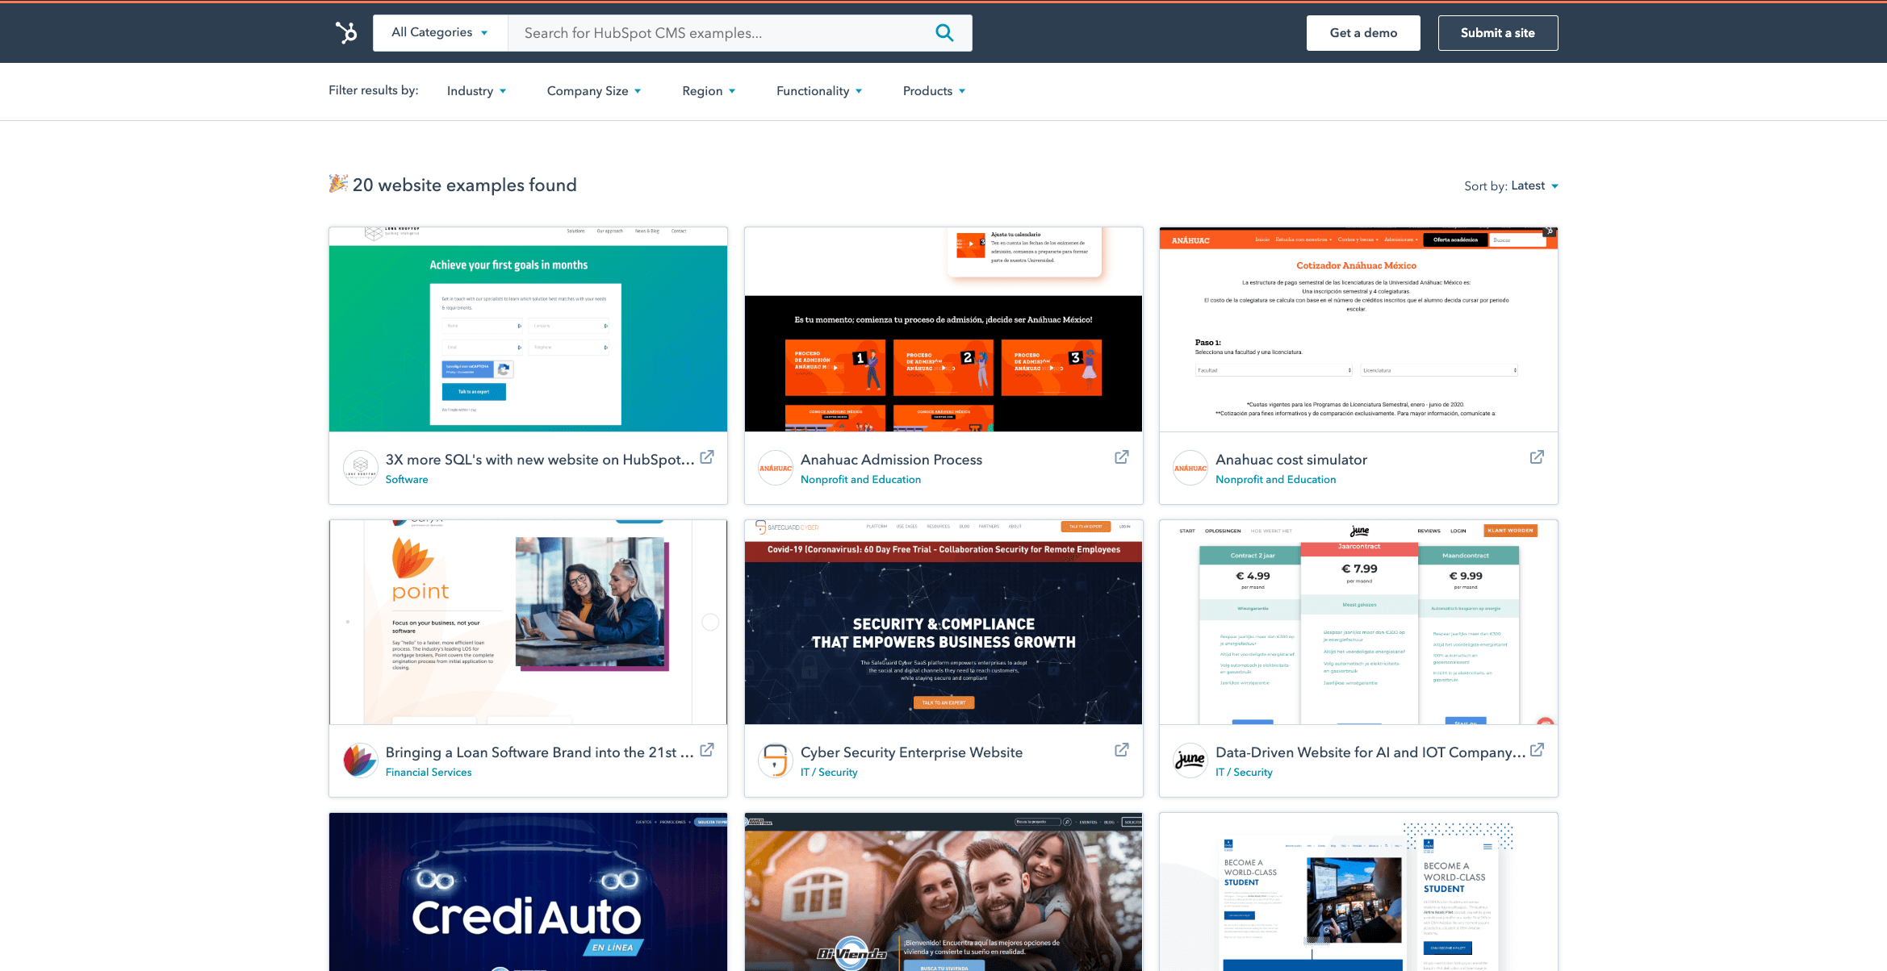Open Data-Driven Website for AI and IOT title

point(1370,752)
